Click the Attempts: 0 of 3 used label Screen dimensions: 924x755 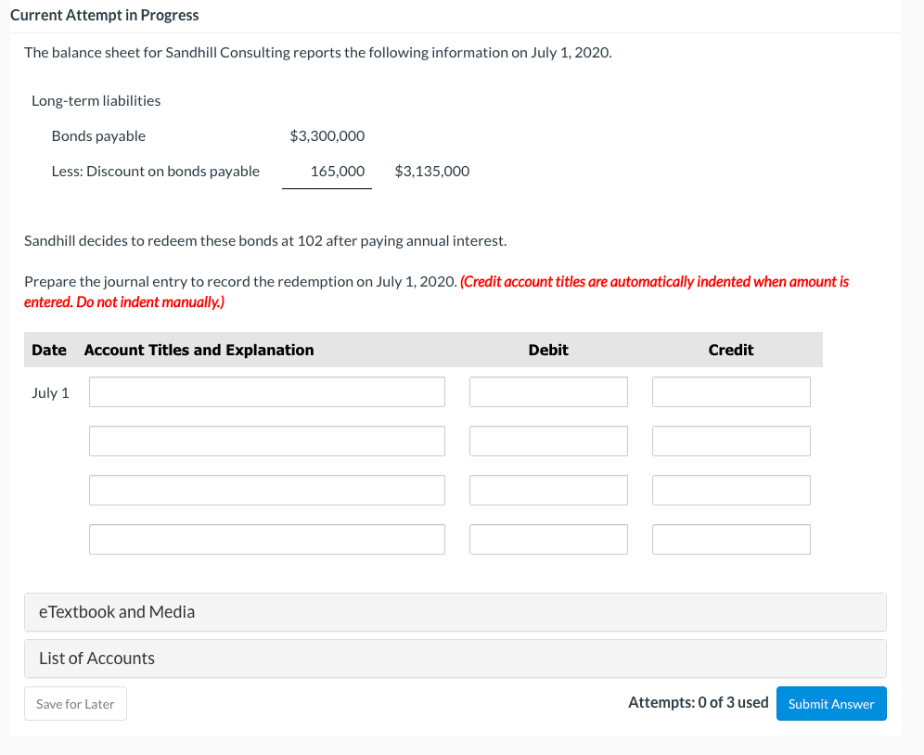point(698,702)
